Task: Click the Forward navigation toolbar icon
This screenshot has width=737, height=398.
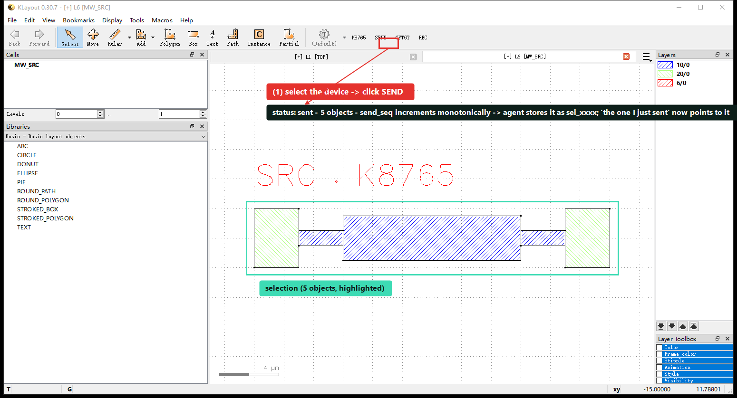Action: click(x=39, y=38)
